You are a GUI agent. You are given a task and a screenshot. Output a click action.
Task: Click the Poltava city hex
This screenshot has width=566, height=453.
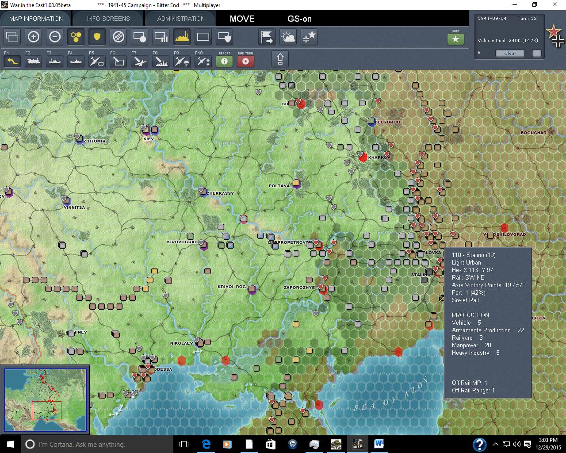296,184
